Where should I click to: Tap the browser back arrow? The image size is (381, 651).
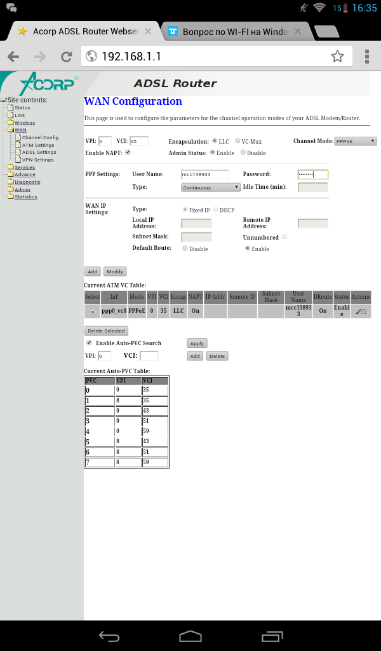point(14,57)
